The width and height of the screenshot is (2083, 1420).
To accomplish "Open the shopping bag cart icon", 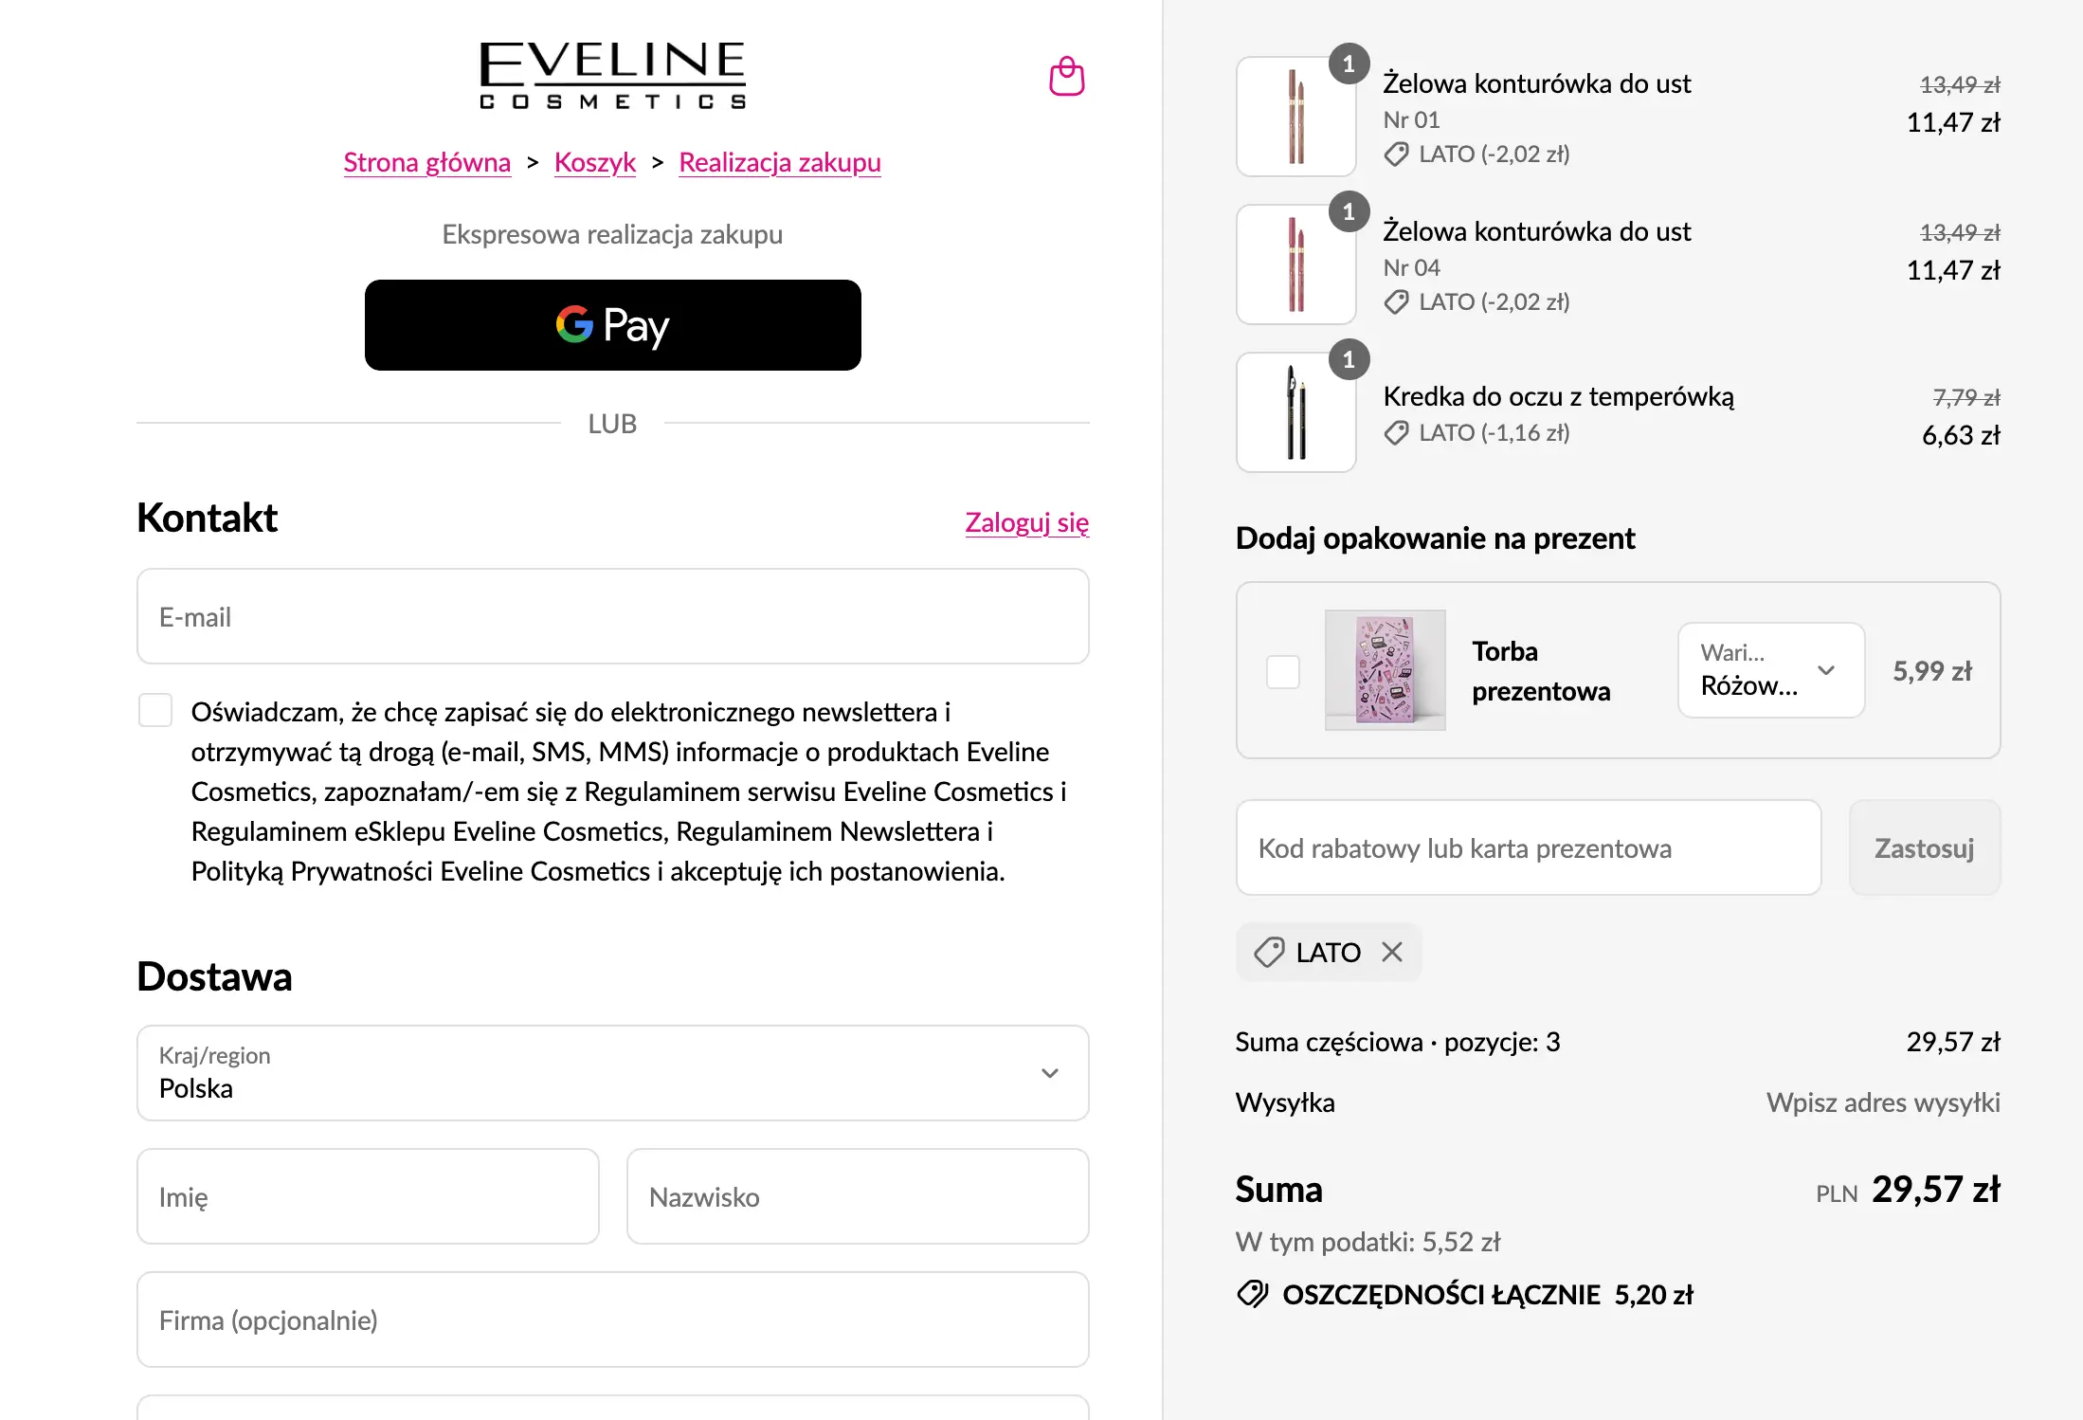I will (1066, 77).
